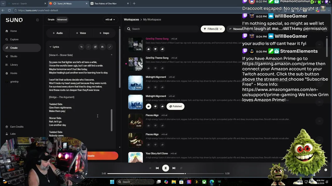Dislike the published Midnight Alignment song
The height and width of the screenshot is (186, 332).
pos(155,106)
